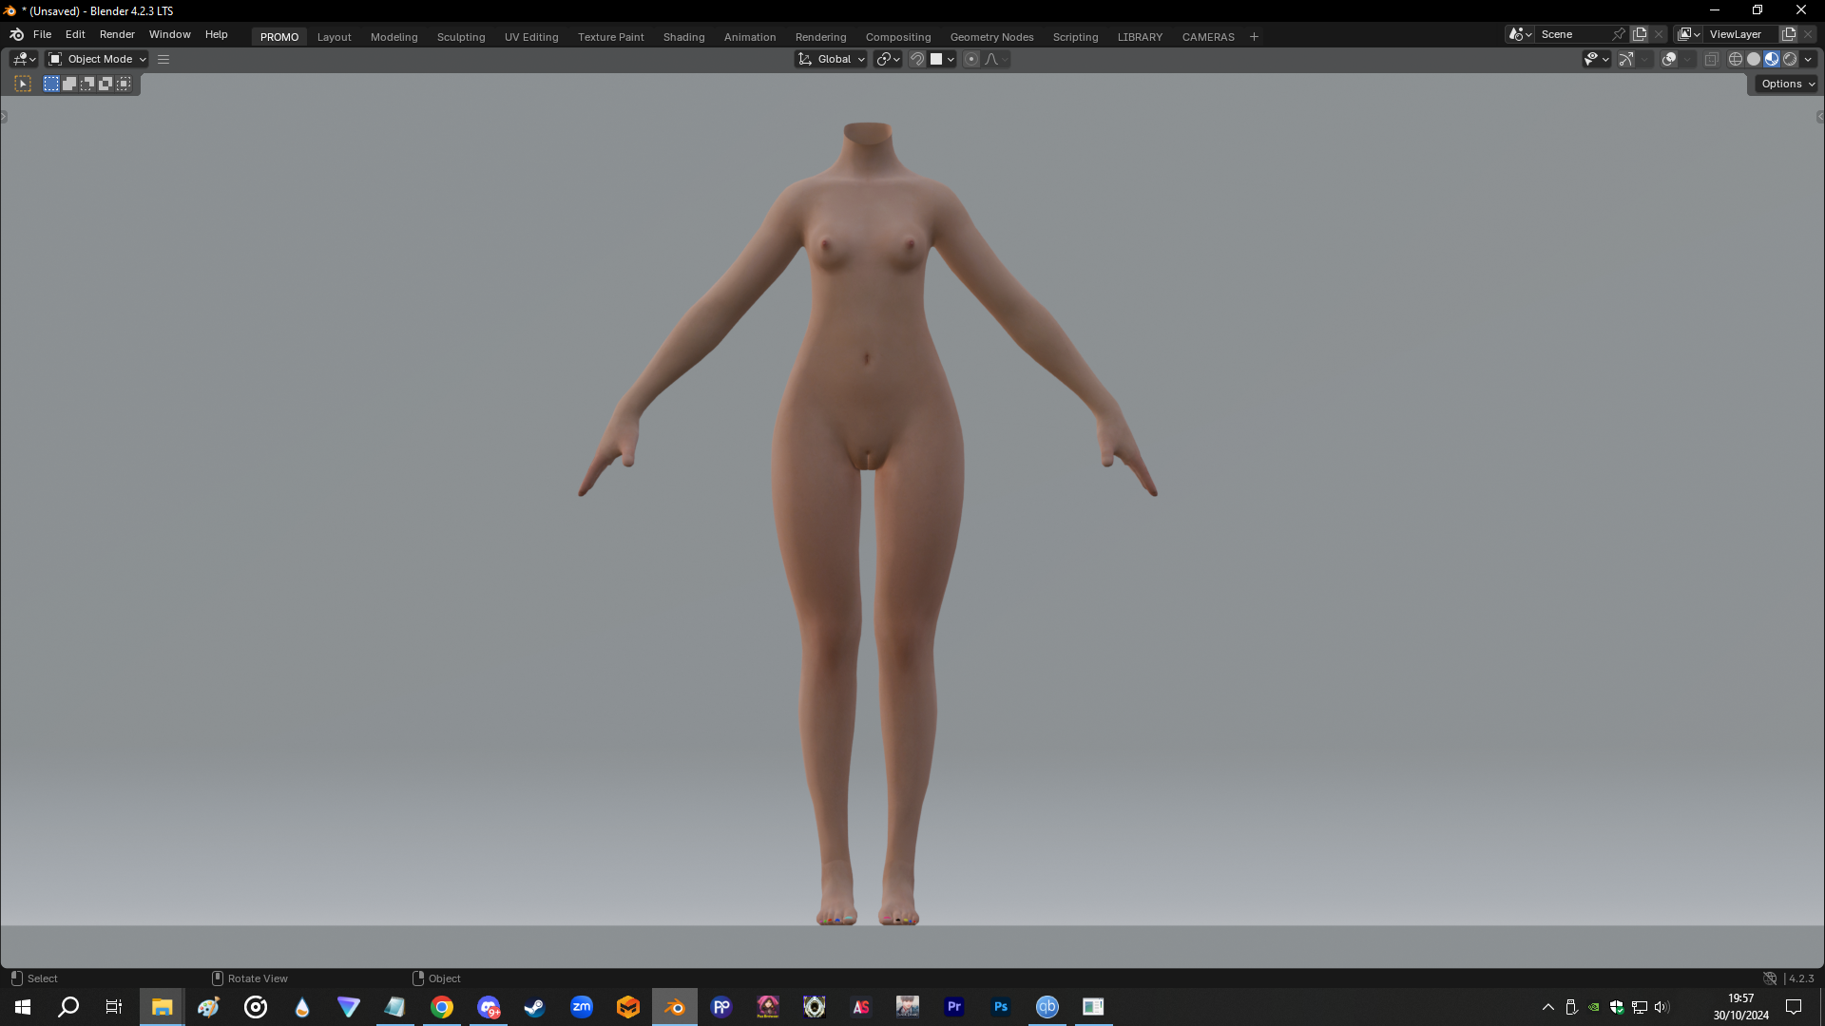Open the Help menu
This screenshot has height=1026, width=1825.
click(x=217, y=34)
